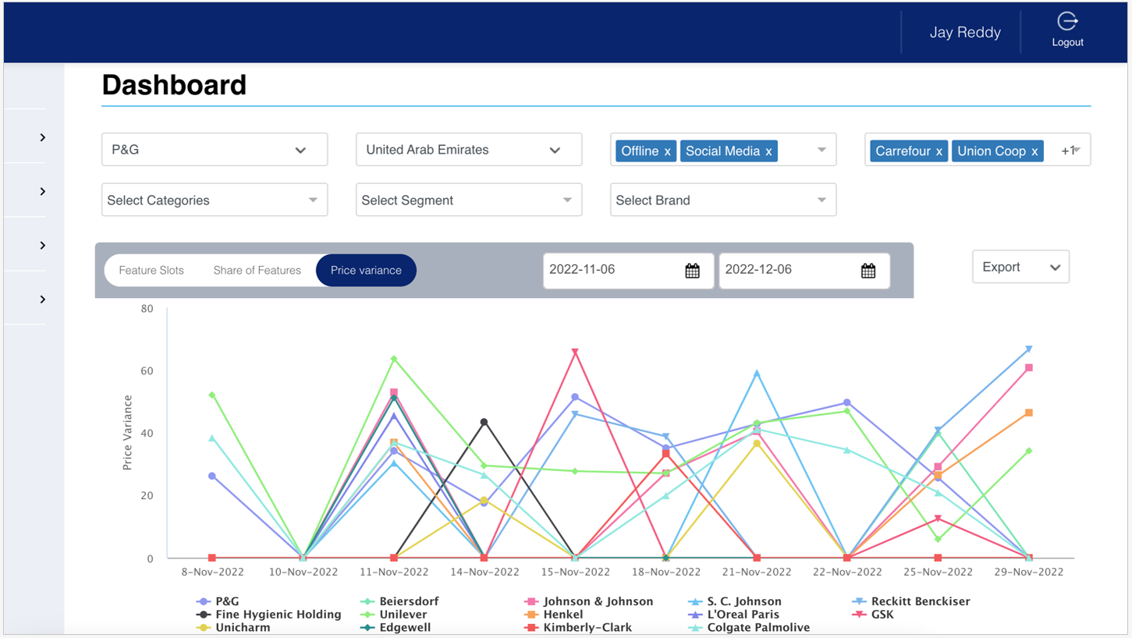
Task: Expand the first sidebar chevron
Action: click(x=43, y=137)
